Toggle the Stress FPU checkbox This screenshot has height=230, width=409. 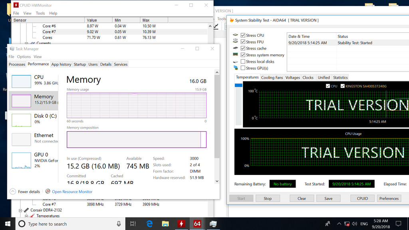click(243, 42)
